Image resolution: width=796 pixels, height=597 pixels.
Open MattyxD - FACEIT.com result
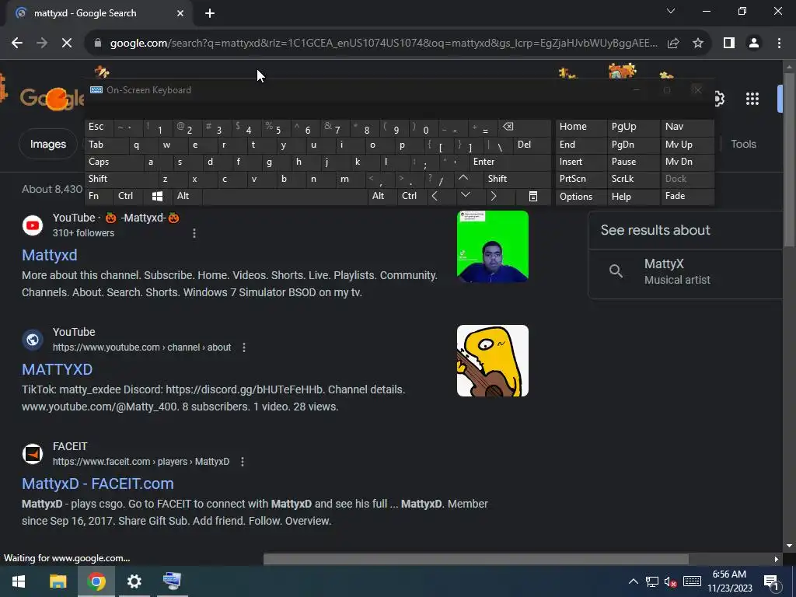(97, 484)
